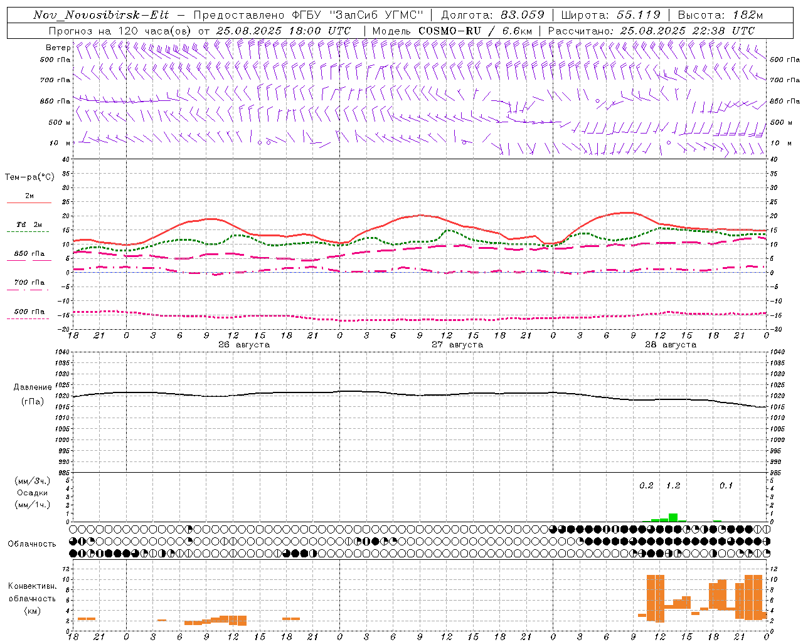
Task: Click the Осадки precipitation panel label
Action: click(33, 493)
